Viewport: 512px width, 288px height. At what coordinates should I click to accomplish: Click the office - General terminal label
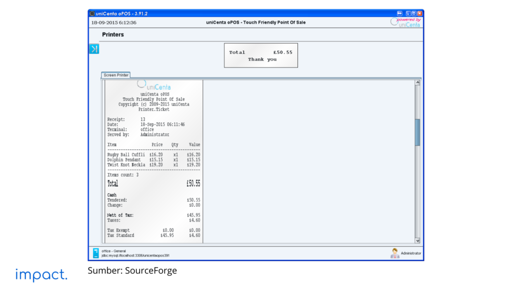pyautogui.click(x=114, y=251)
